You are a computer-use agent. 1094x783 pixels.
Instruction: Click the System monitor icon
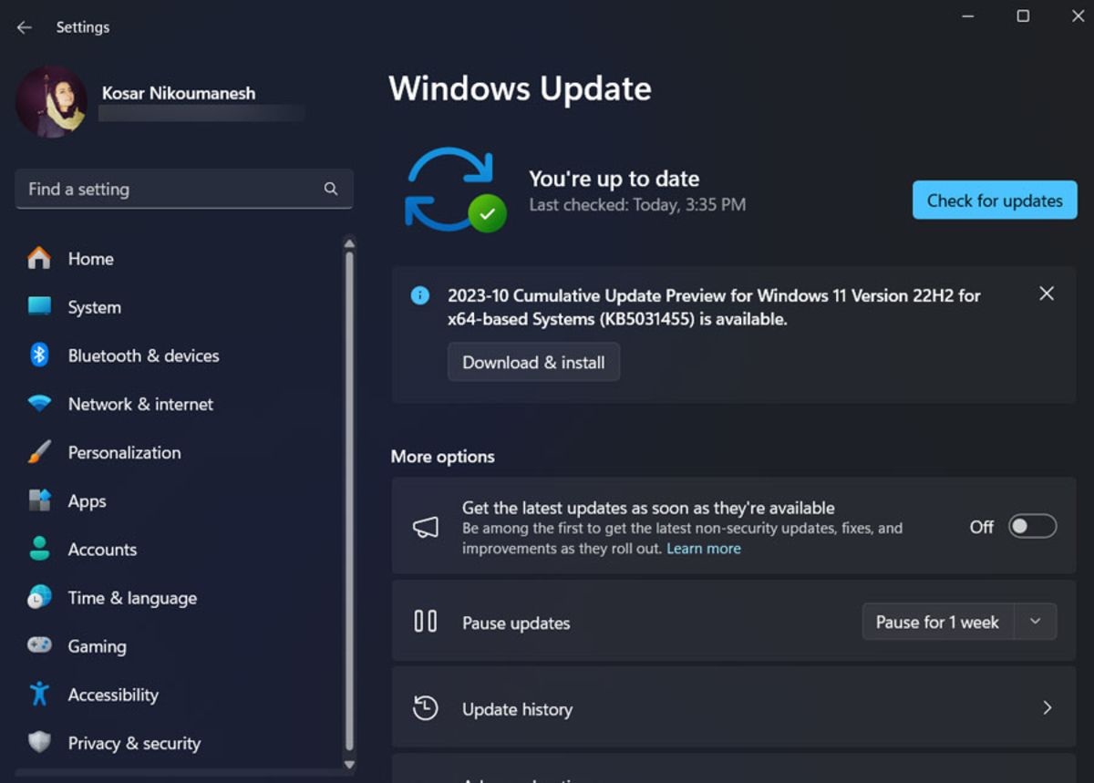pos(39,306)
